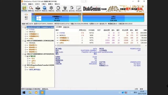The width and height of the screenshot is (168, 95).
Task: Open File Explorer from the taskbar
Action: click(x=30, y=93)
